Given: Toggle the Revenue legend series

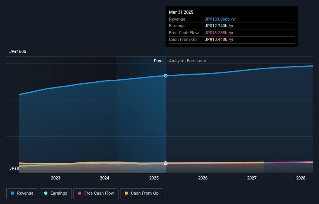Looking at the screenshot, I should point(22,193).
